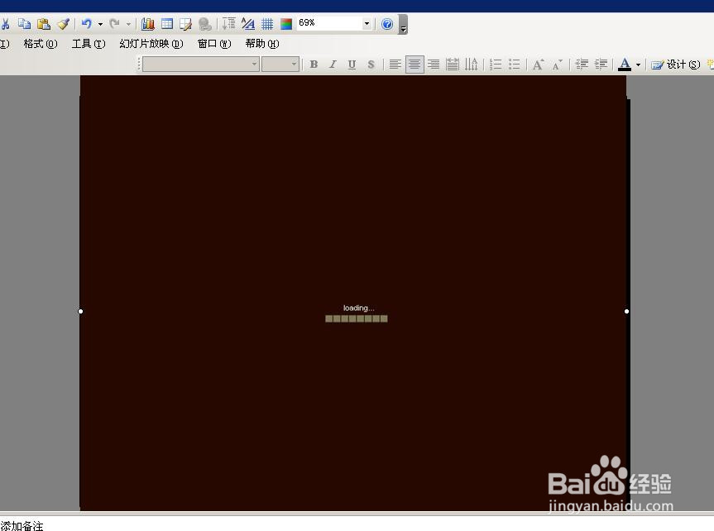
Task: Click the Expand All icon
Action: (x=228, y=24)
